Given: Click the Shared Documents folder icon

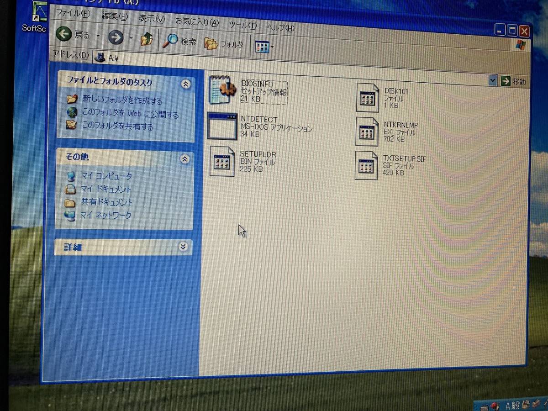Looking at the screenshot, I should pos(69,202).
